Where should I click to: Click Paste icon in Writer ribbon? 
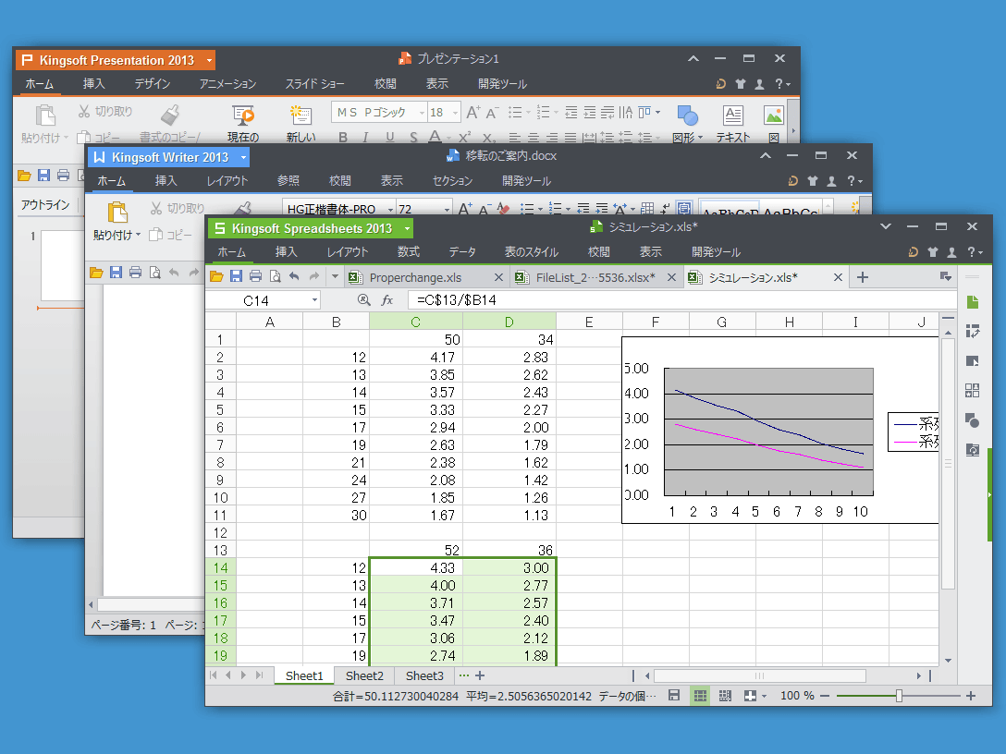click(x=117, y=213)
